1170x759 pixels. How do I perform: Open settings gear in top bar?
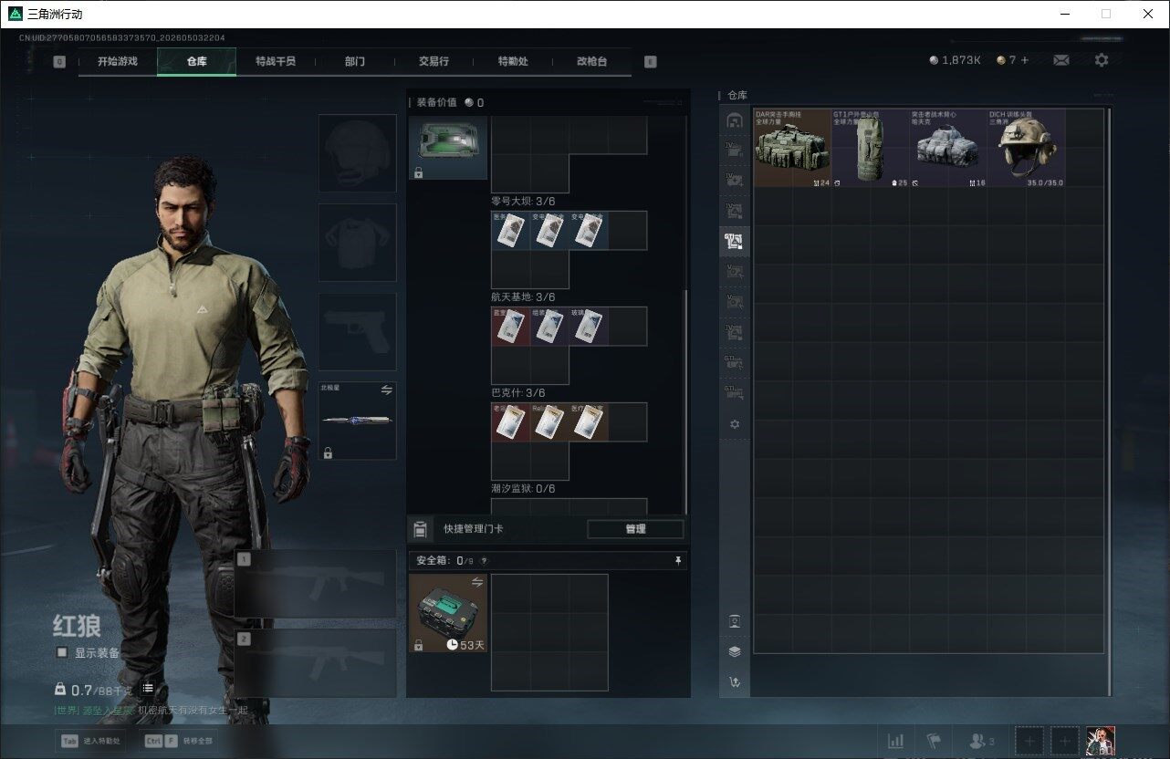[1102, 60]
